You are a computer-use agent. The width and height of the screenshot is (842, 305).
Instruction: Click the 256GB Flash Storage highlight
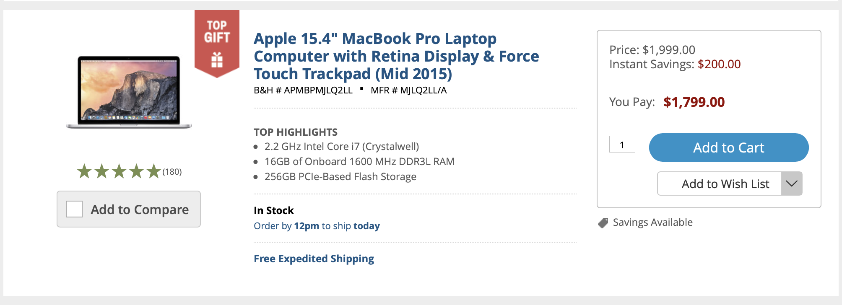tap(340, 177)
